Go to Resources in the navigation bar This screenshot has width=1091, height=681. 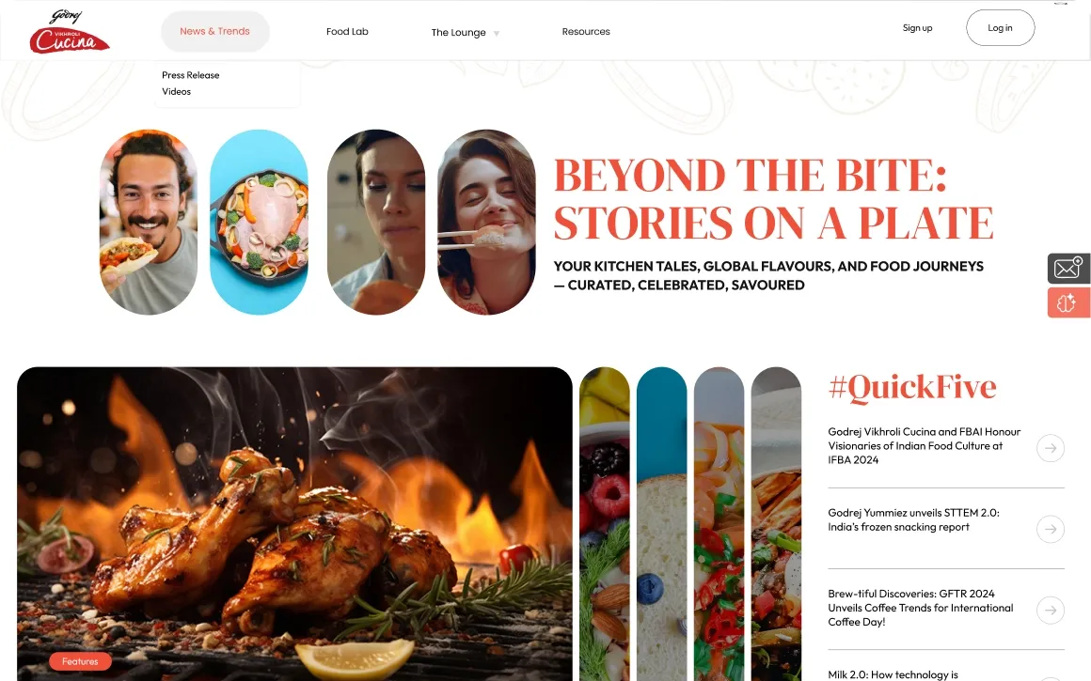[586, 31]
